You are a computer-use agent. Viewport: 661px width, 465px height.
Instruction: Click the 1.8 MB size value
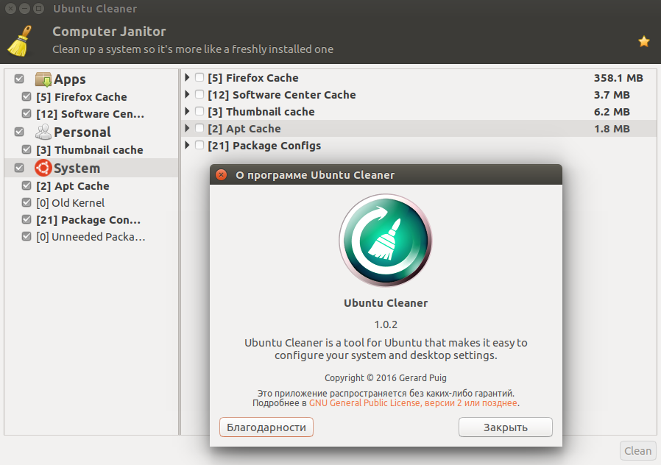[x=612, y=129]
